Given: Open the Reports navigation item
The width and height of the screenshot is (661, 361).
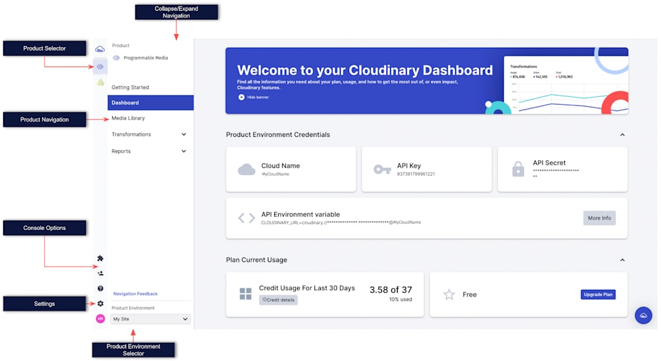Looking at the screenshot, I should point(121,151).
